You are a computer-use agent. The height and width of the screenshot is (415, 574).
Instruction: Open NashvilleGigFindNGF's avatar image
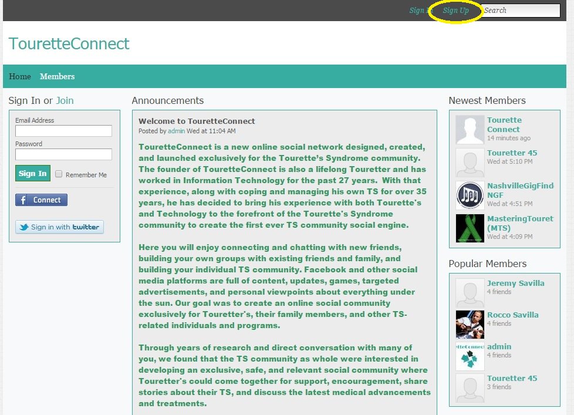[x=470, y=195]
